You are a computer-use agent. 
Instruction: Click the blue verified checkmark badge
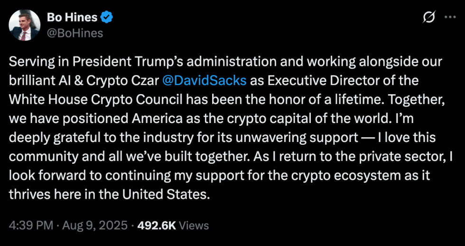(107, 18)
